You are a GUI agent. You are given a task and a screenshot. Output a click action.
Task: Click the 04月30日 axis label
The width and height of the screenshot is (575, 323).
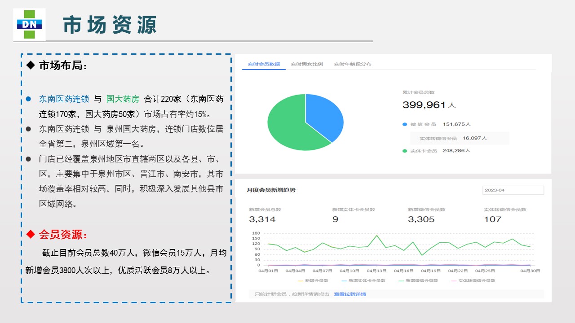tap(530, 271)
